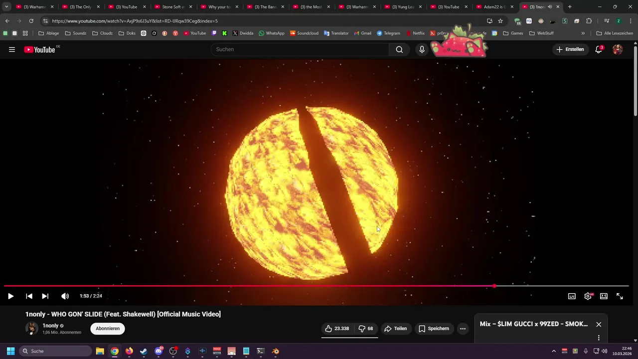
Task: Share the video via Teilen
Action: [395, 329]
